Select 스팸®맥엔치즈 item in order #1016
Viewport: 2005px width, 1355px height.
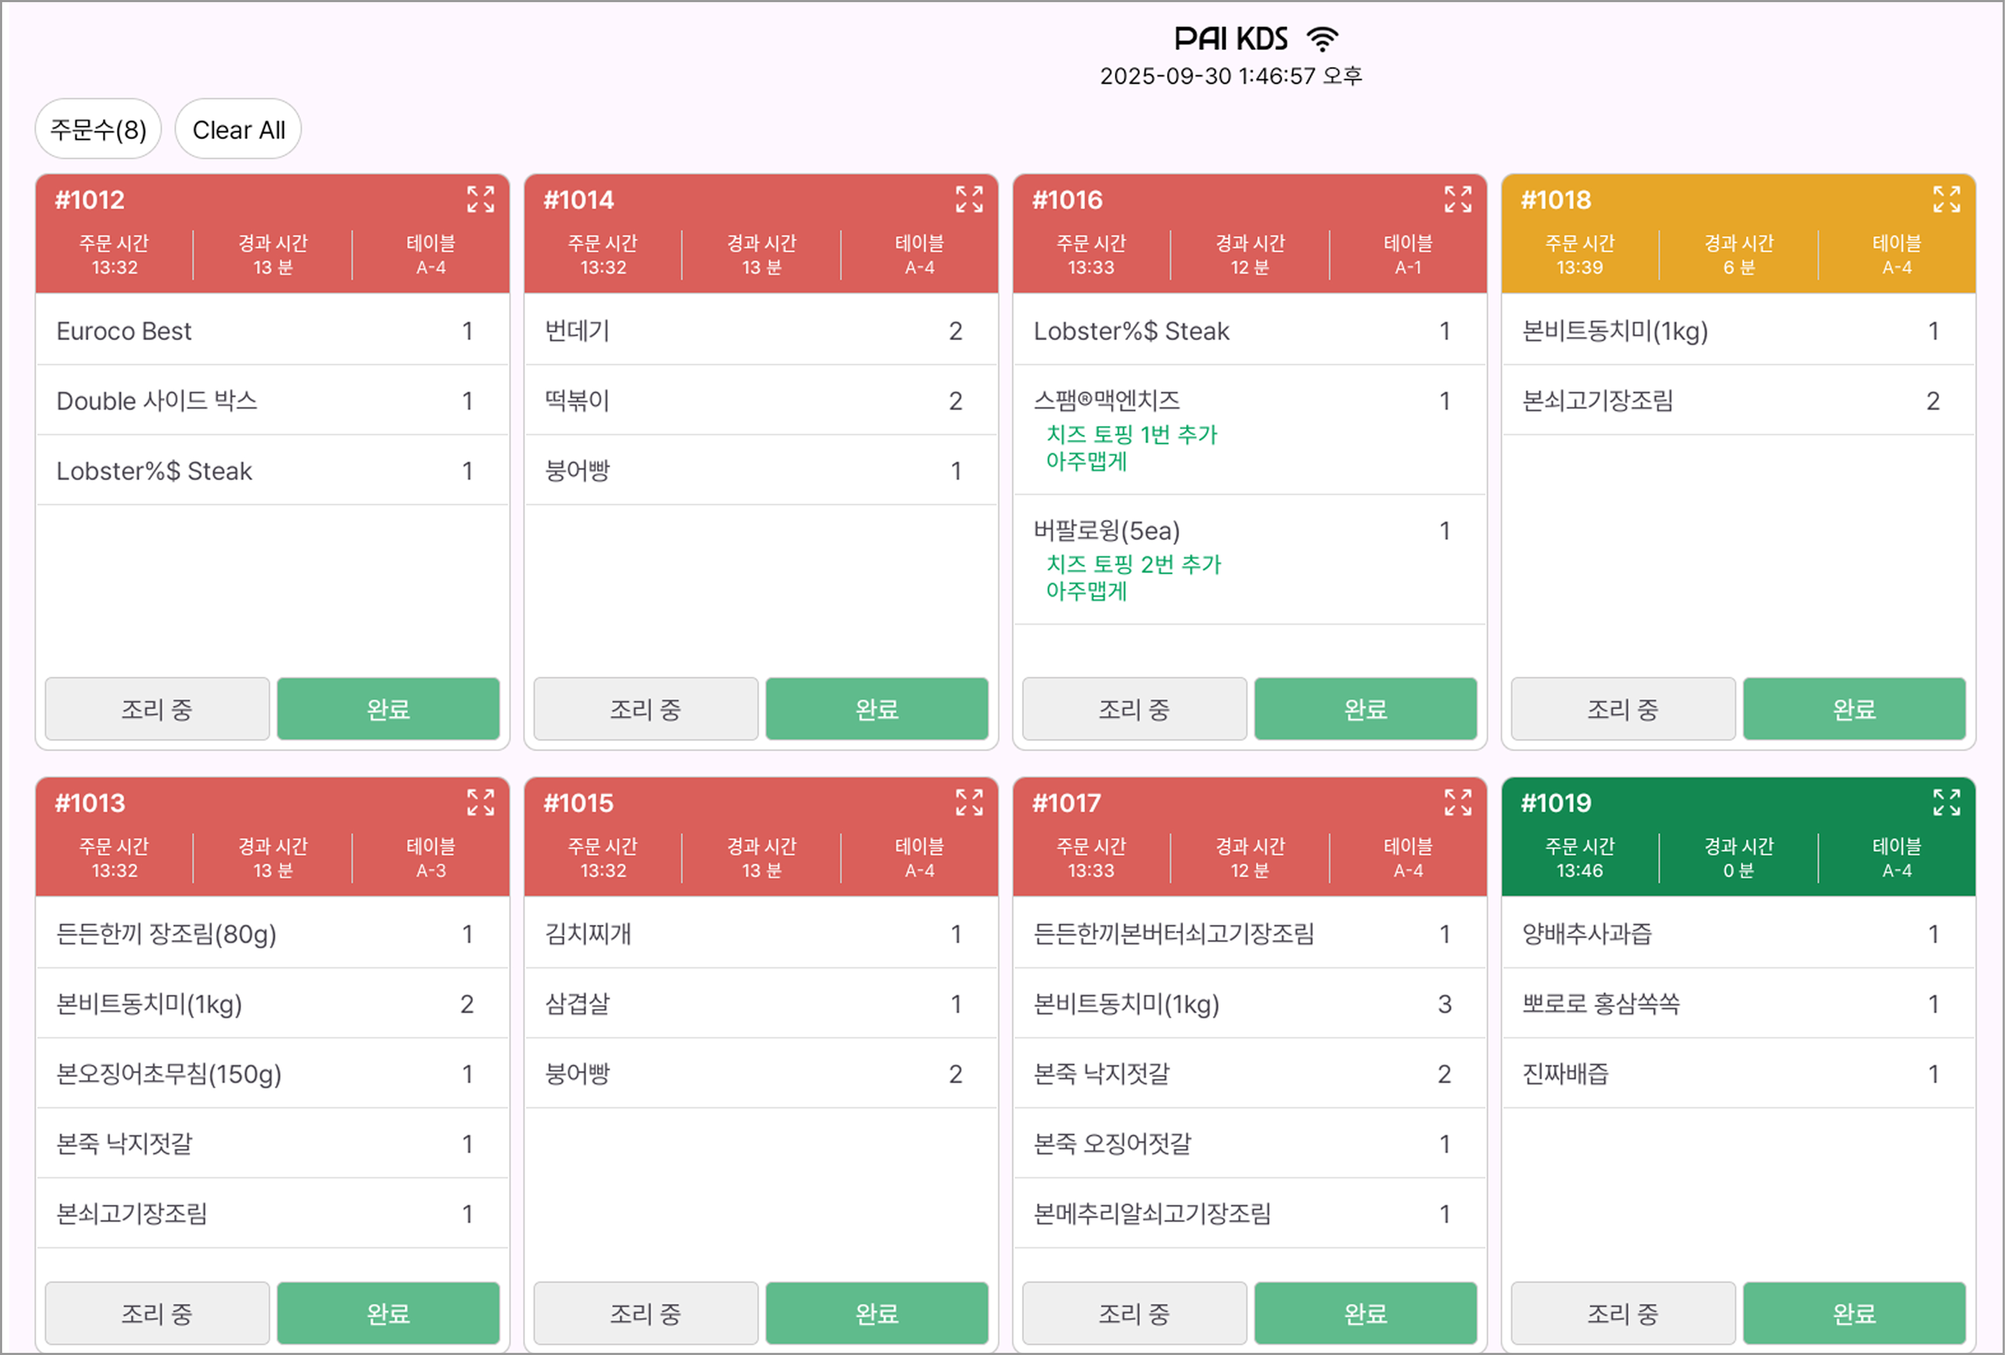tap(1249, 430)
